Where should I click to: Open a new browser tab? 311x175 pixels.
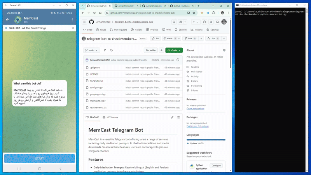click(x=198, y=6)
